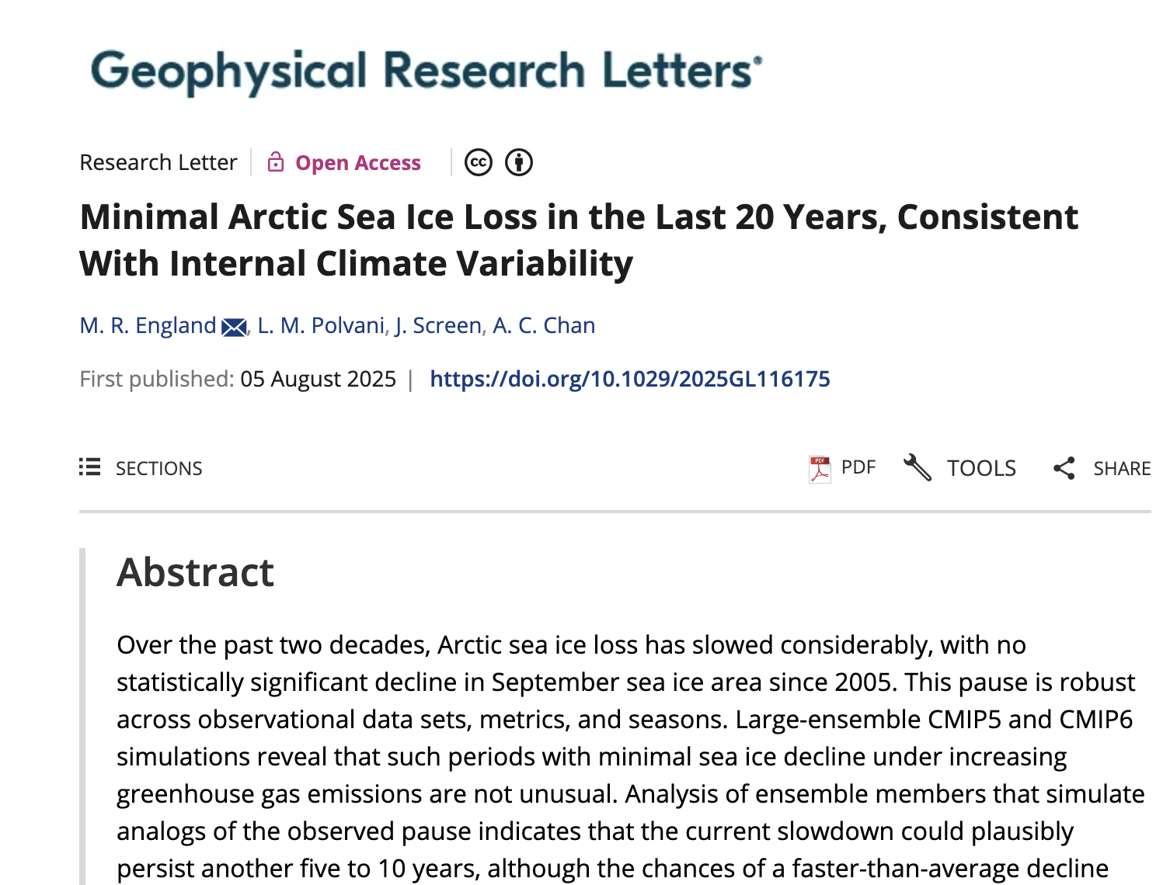
Task: Open author M. R. England's details
Action: click(148, 325)
